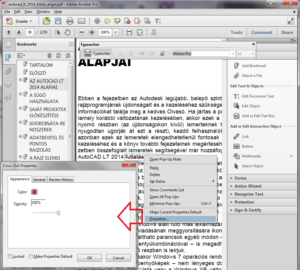Pick the red Color swatch
The width and height of the screenshot is (300, 270).
pos(34,192)
